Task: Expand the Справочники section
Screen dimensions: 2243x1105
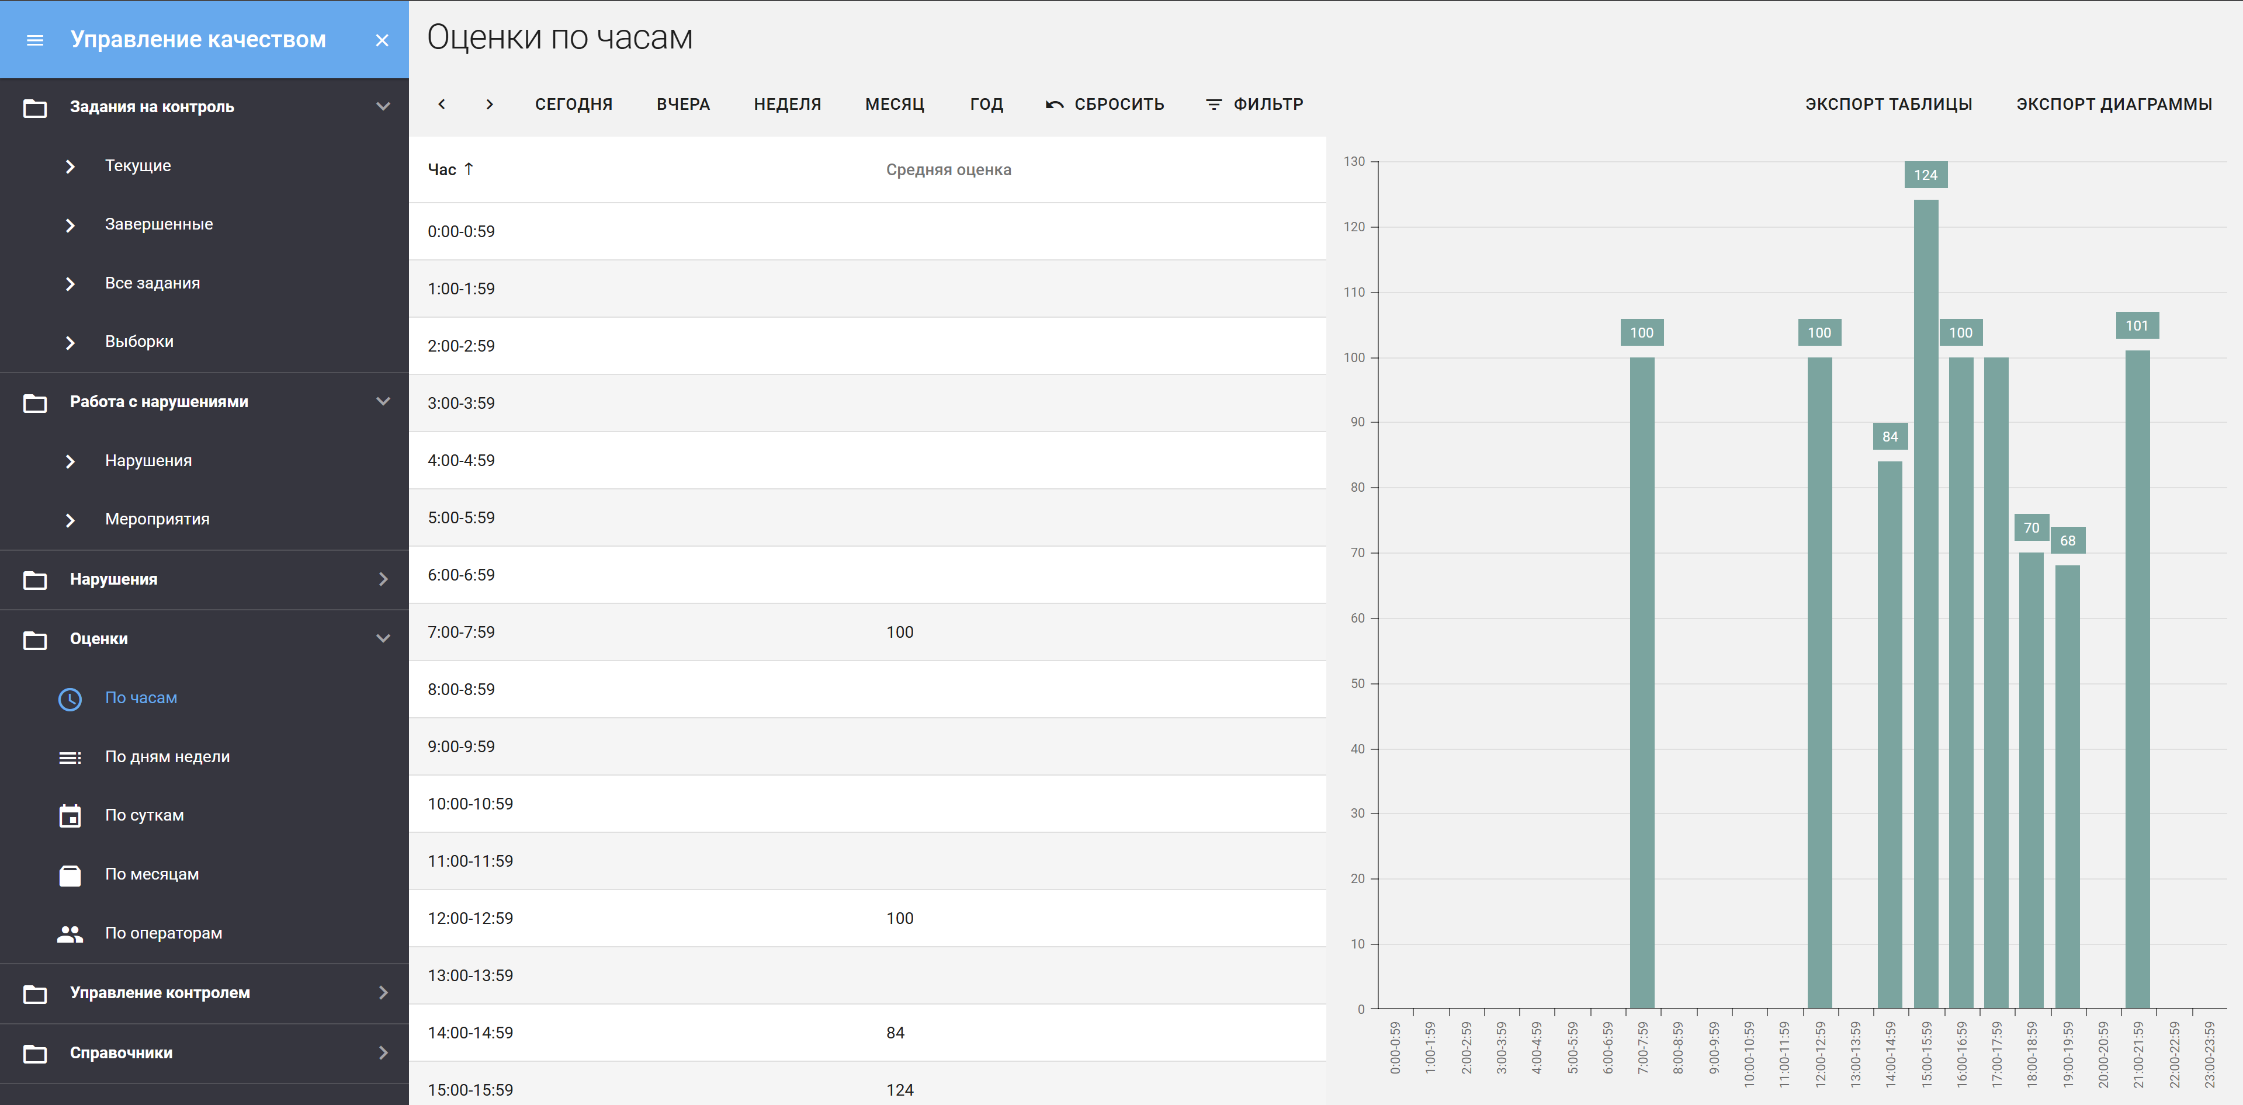Action: click(x=382, y=1053)
